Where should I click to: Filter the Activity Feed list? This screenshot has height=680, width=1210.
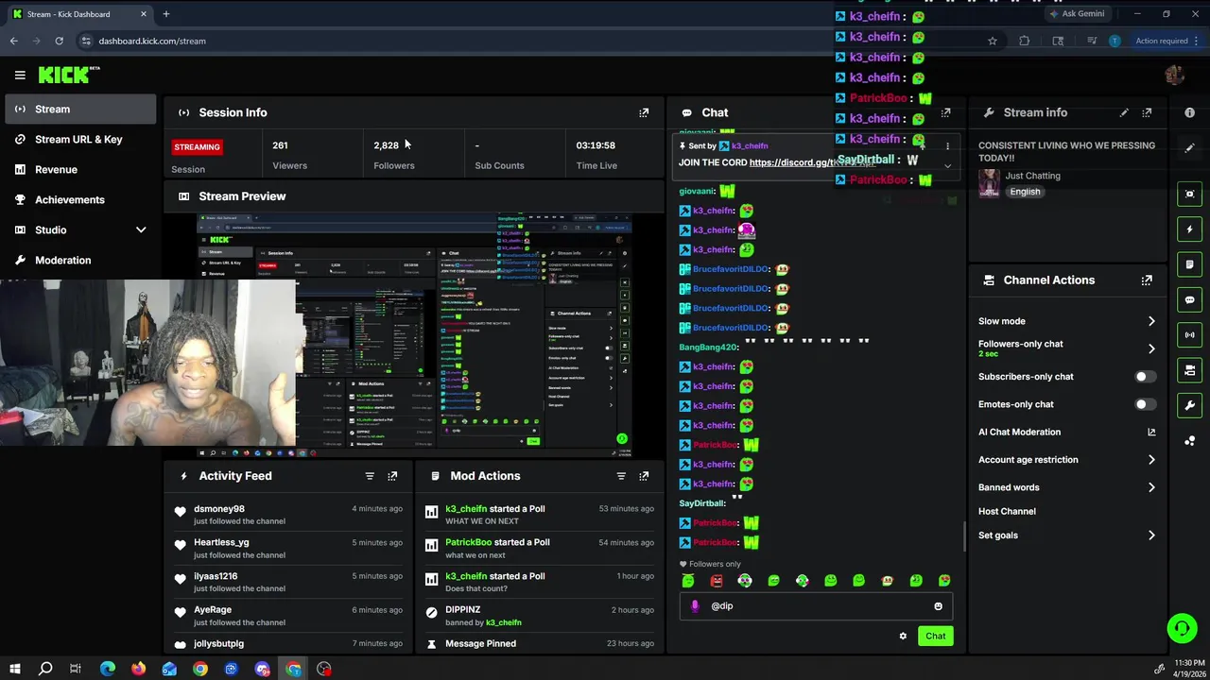tap(370, 476)
